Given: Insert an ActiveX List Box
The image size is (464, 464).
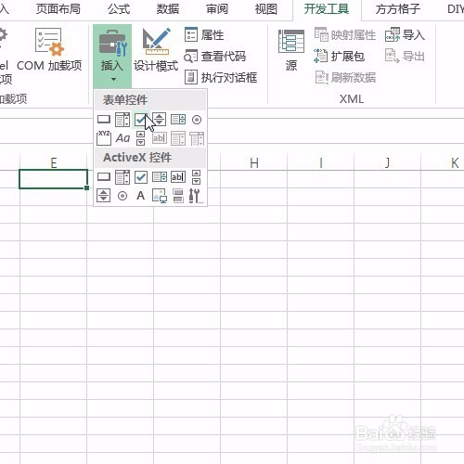Looking at the screenshot, I should click(160, 177).
